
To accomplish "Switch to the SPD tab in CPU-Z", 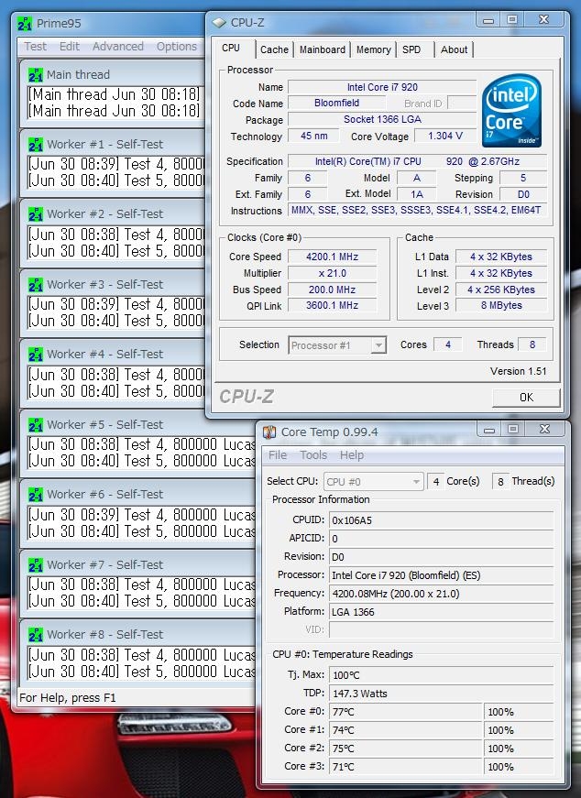I will pyautogui.click(x=411, y=49).
